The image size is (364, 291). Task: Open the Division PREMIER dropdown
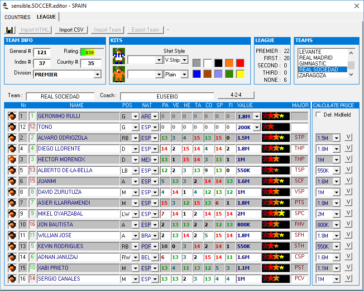tap(97, 75)
